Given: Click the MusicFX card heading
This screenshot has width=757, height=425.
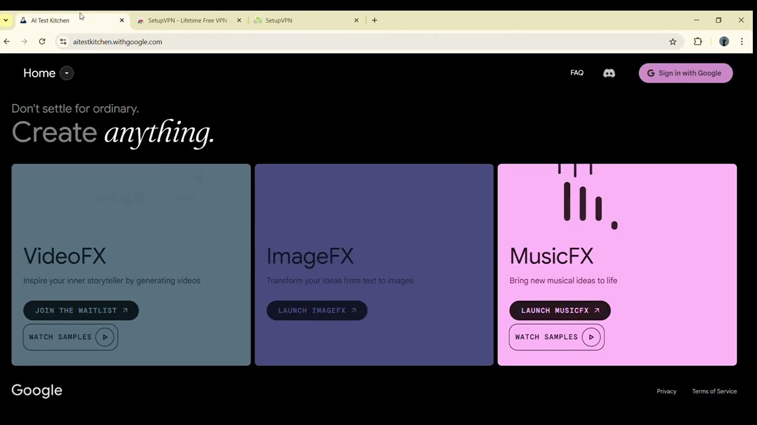Looking at the screenshot, I should [x=551, y=256].
